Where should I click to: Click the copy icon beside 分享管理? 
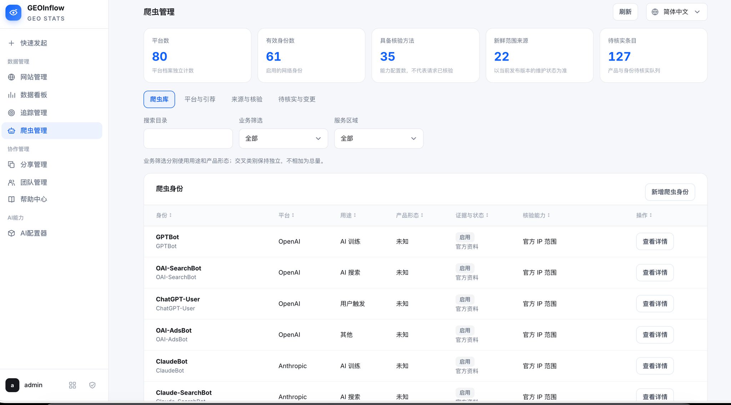(x=11, y=165)
